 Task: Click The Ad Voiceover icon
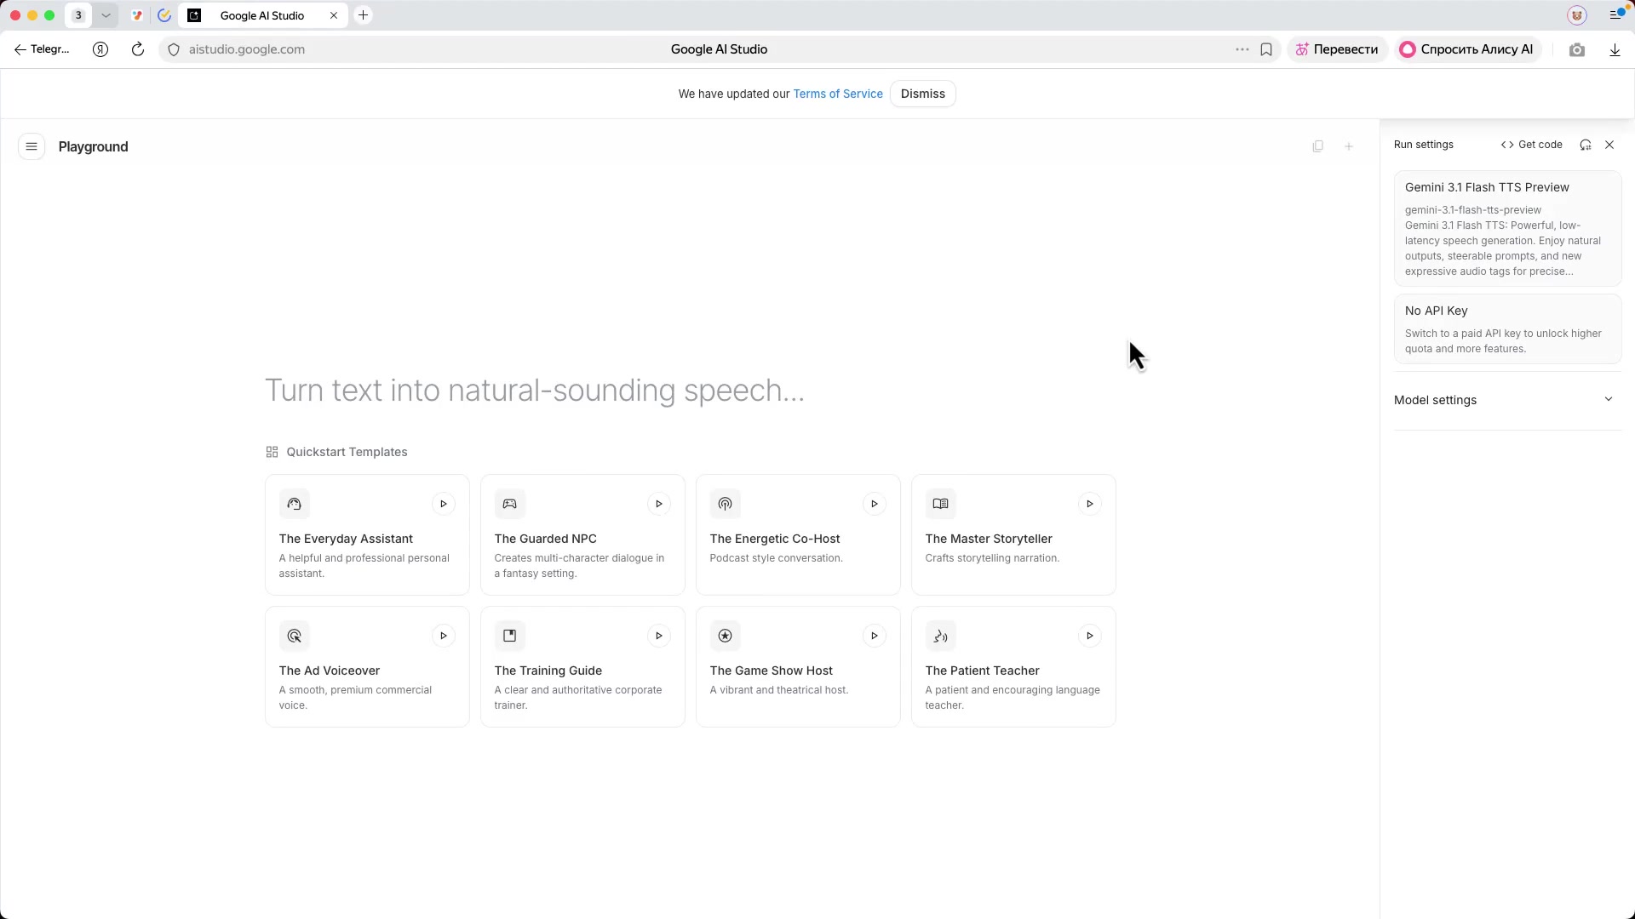tap(295, 636)
